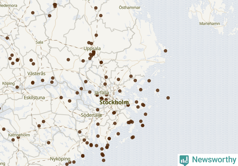Click the easternmost data point in the sea
The height and width of the screenshot is (166, 238).
168,98
